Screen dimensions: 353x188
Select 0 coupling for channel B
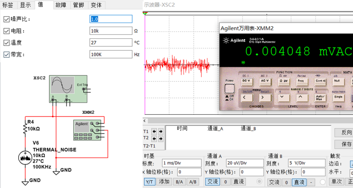[x=287, y=182]
